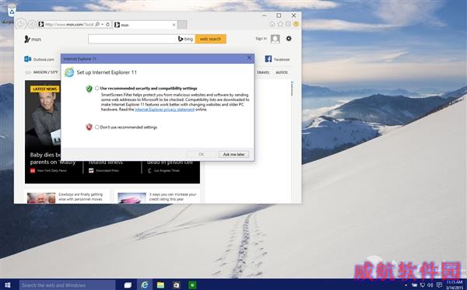Open the TRAVEL menu item
467x290 pixels.
[263, 72]
